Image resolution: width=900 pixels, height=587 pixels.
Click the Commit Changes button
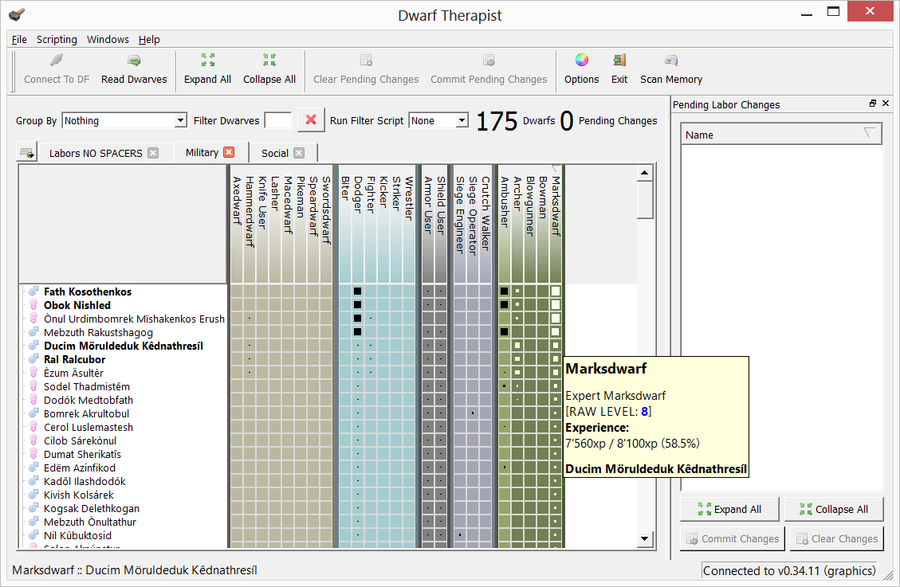pyautogui.click(x=733, y=539)
